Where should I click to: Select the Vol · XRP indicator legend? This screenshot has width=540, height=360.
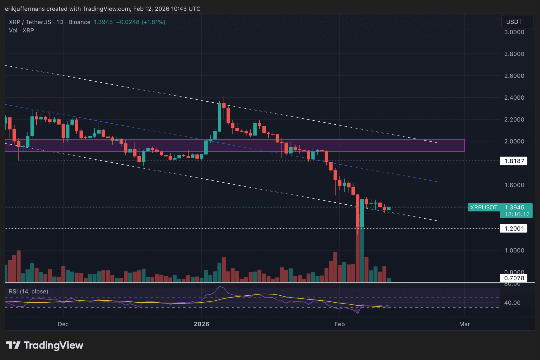click(21, 31)
